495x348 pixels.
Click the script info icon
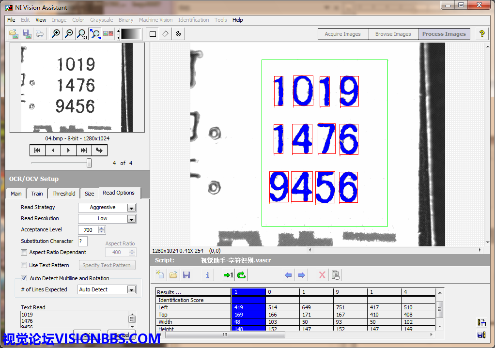click(207, 275)
